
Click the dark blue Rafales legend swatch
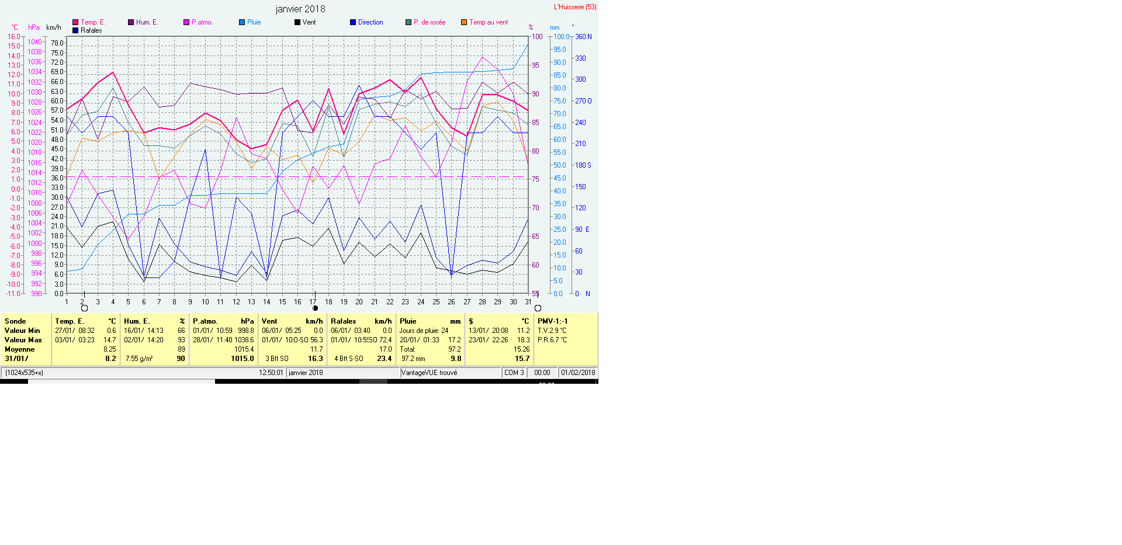click(75, 30)
